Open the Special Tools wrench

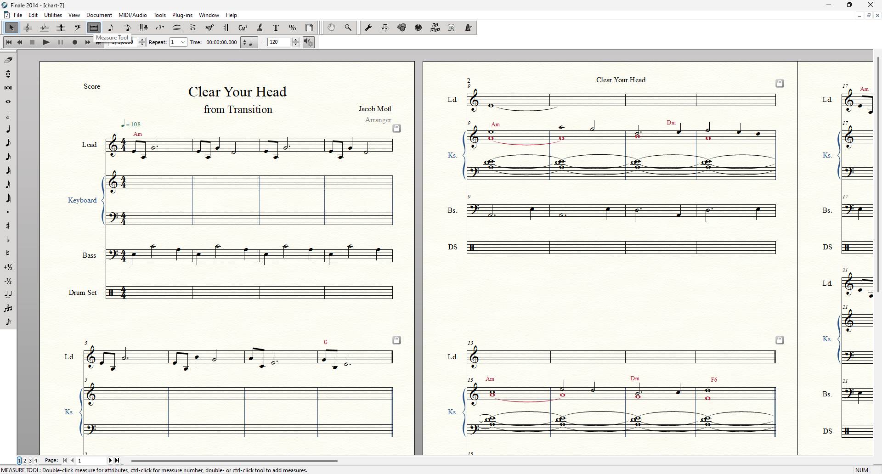pos(368,28)
